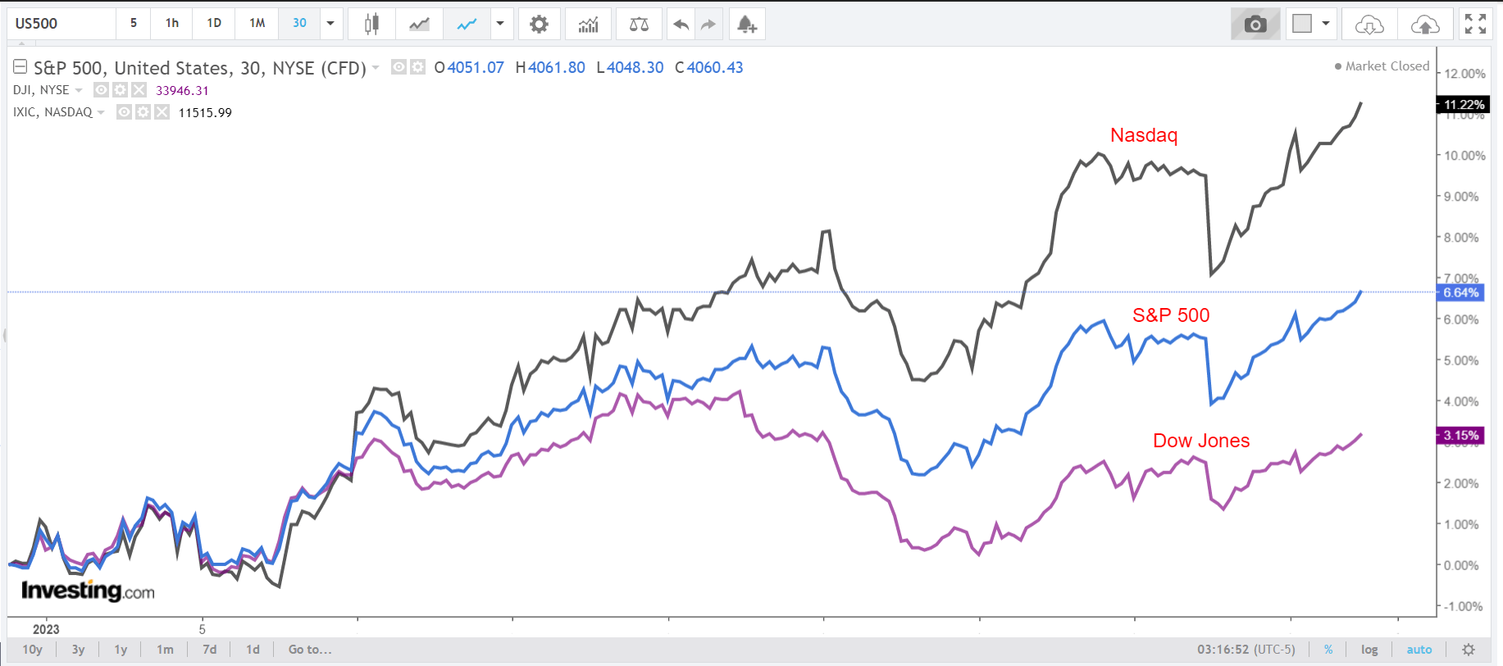The width and height of the screenshot is (1503, 666).
Task: Open axis settings gear at bottom right
Action: point(1469,650)
